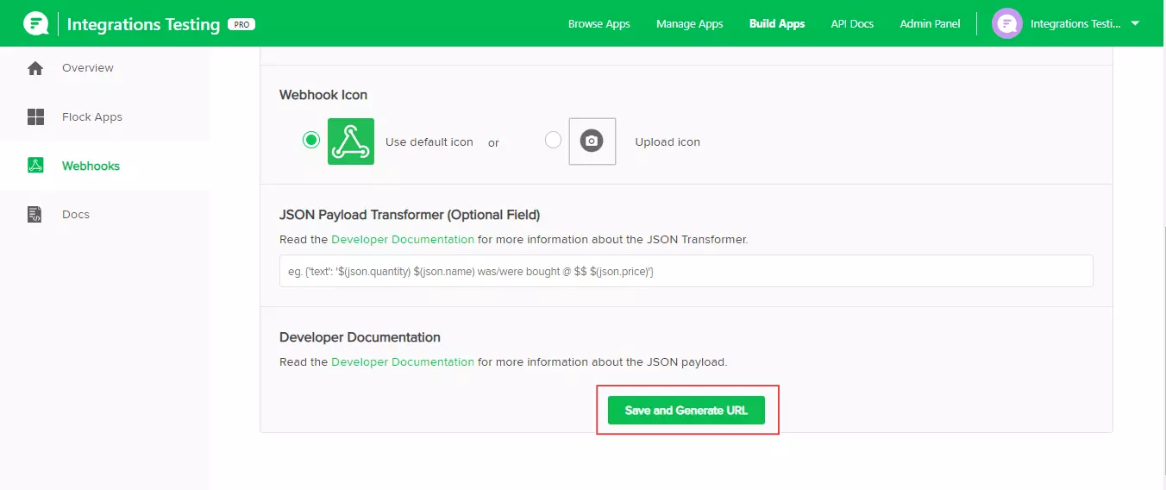Click the JSON Payload Transformer input field
Viewport: 1166px width, 490px height.
tap(686, 271)
